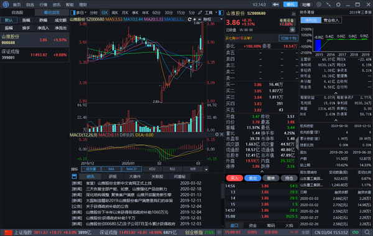Open 研报 tab in news panel
Viewport: 373px width, 236px height.
[113, 176]
